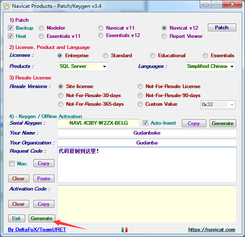Toggle the Backup checkbox

point(10,28)
